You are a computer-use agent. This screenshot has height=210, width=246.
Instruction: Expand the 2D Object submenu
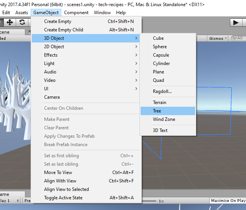[86, 47]
